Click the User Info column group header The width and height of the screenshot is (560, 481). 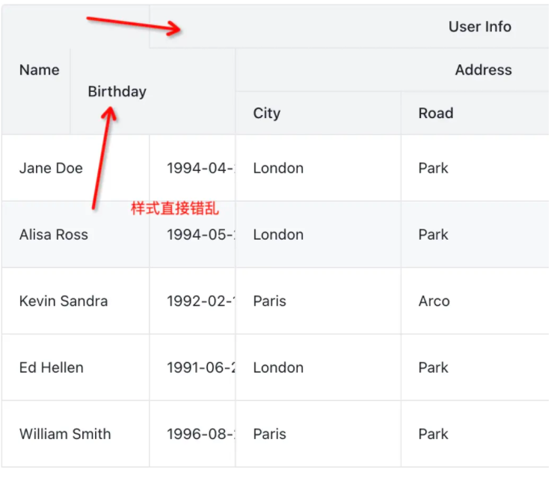[479, 27]
